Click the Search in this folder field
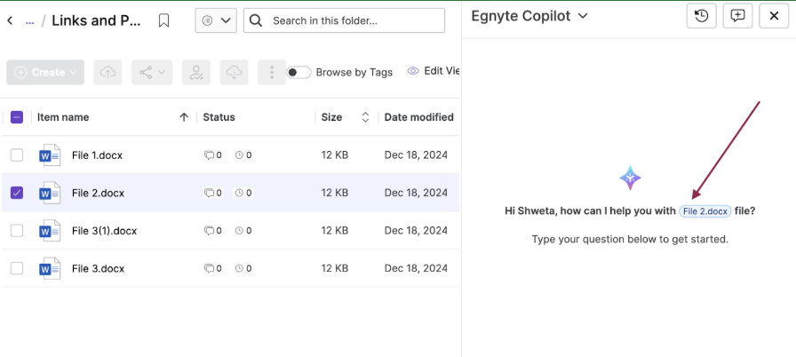The height and width of the screenshot is (357, 796). tap(344, 20)
